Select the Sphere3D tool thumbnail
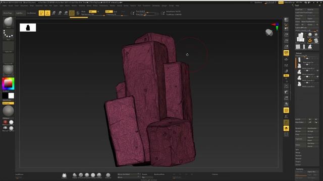 (310, 35)
